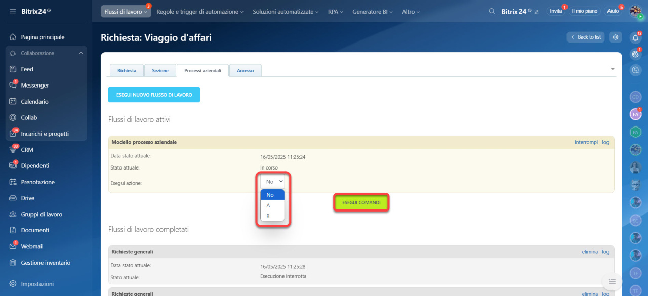Open the Flussi di lavoro dropdown
Screen dimensions: 648x296
coord(126,11)
